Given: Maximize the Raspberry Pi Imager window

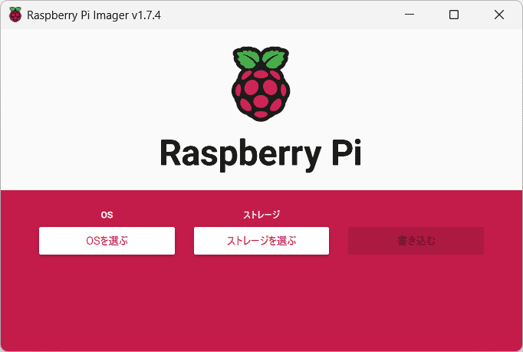Looking at the screenshot, I should pos(454,15).
